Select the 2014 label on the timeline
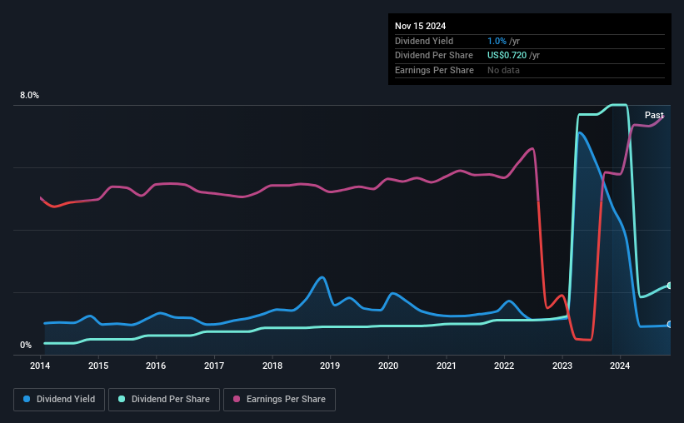The height and width of the screenshot is (423, 684). coord(40,366)
